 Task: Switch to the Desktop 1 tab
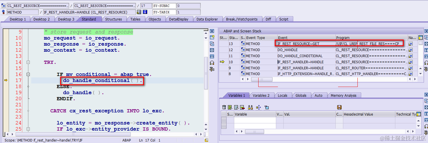[18, 19]
